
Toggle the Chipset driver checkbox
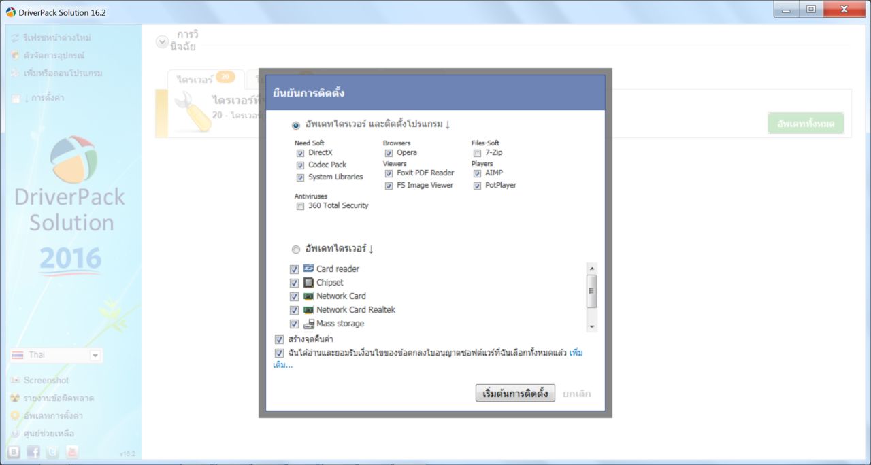click(x=294, y=283)
